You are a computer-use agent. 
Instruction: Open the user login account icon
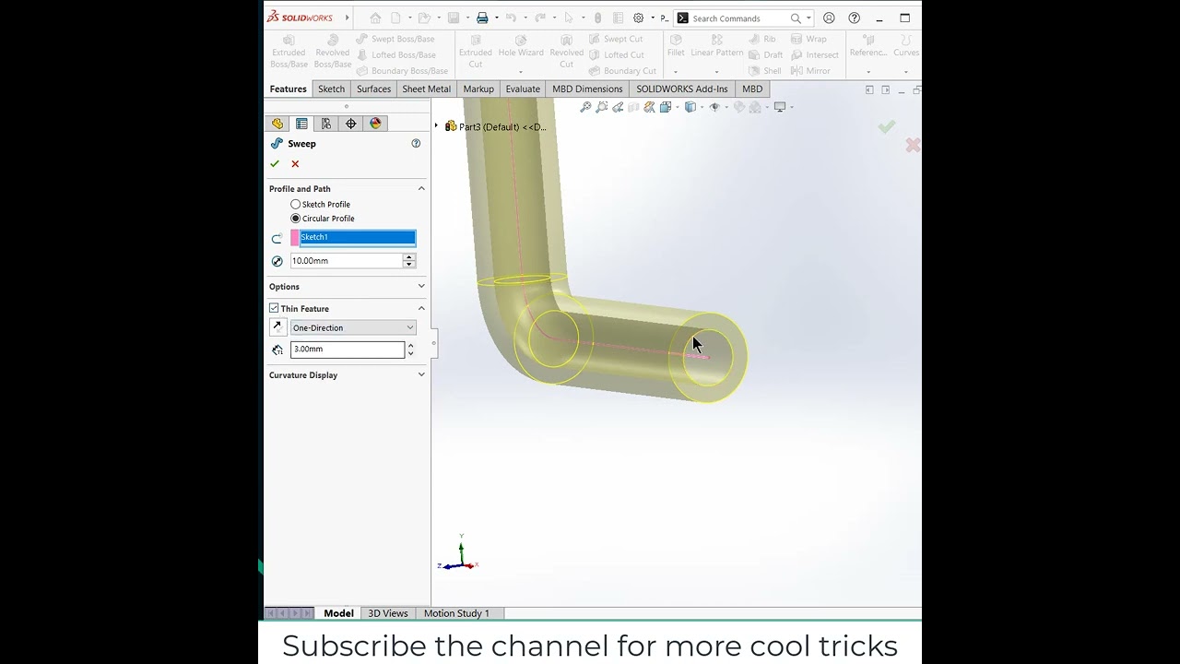coord(829,18)
